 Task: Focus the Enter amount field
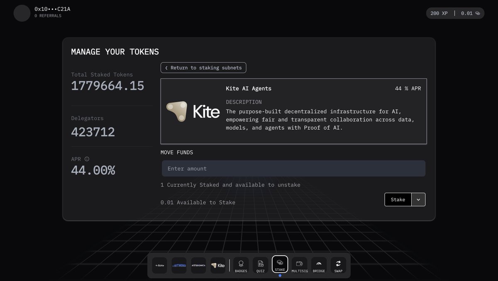[x=293, y=169]
